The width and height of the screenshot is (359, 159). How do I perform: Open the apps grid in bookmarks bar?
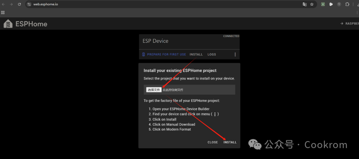pos(3,13)
